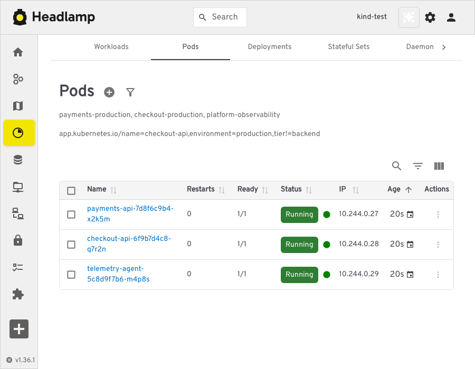The width and height of the screenshot is (475, 369).
Task: Open actions menu for payments-api pod
Action: tap(438, 215)
